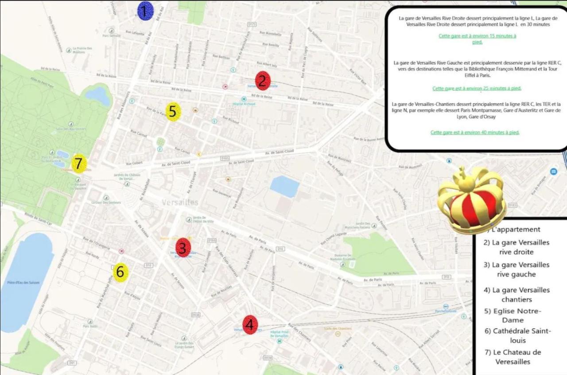Click the Parc Sémallé park icon
The image size is (567, 375).
click(111, 31)
